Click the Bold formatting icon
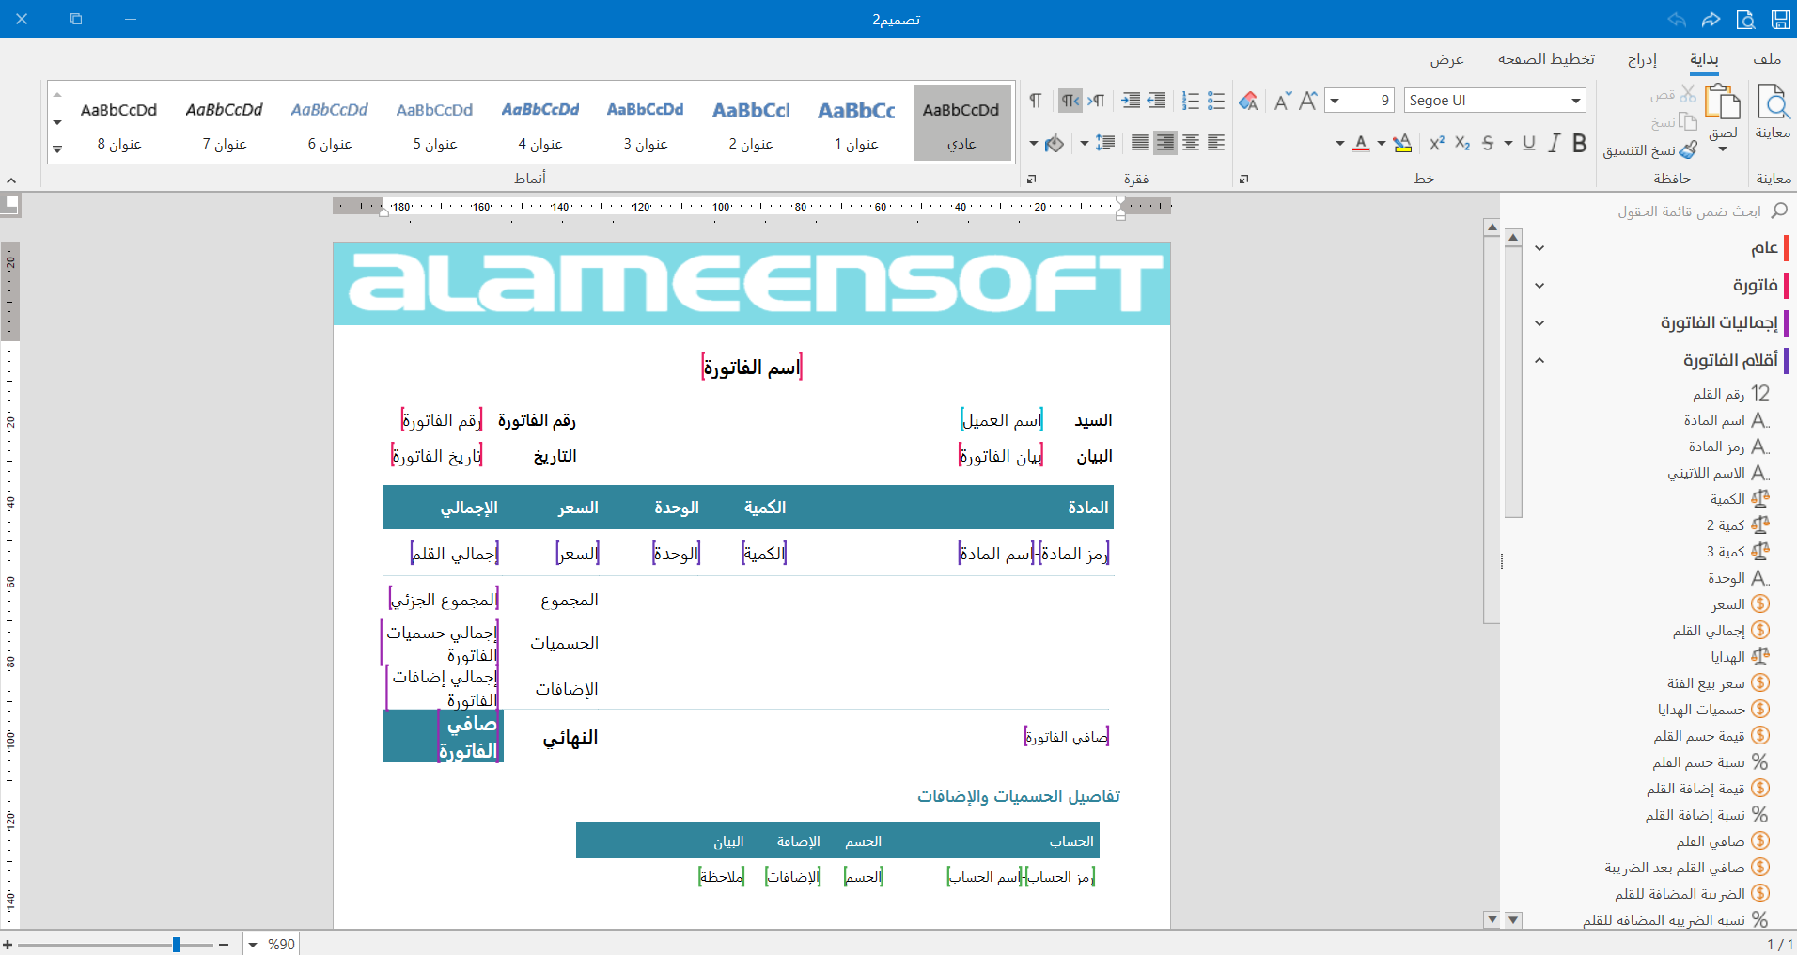The width and height of the screenshot is (1797, 955). tap(1580, 143)
